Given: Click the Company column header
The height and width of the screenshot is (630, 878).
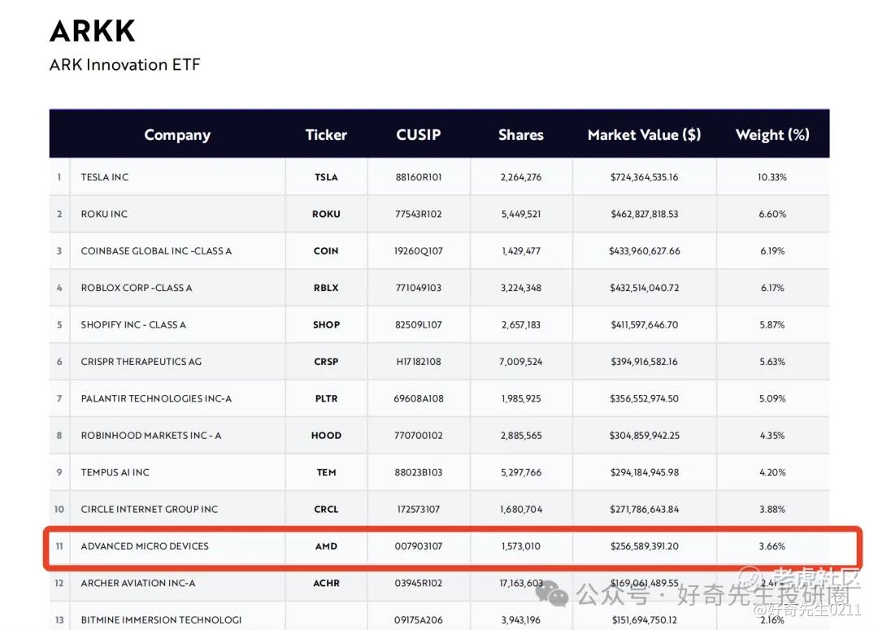Looking at the screenshot, I should tap(177, 135).
